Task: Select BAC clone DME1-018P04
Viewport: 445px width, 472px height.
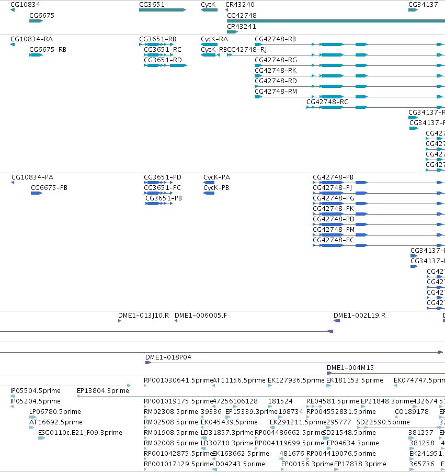Action: pyautogui.click(x=168, y=357)
